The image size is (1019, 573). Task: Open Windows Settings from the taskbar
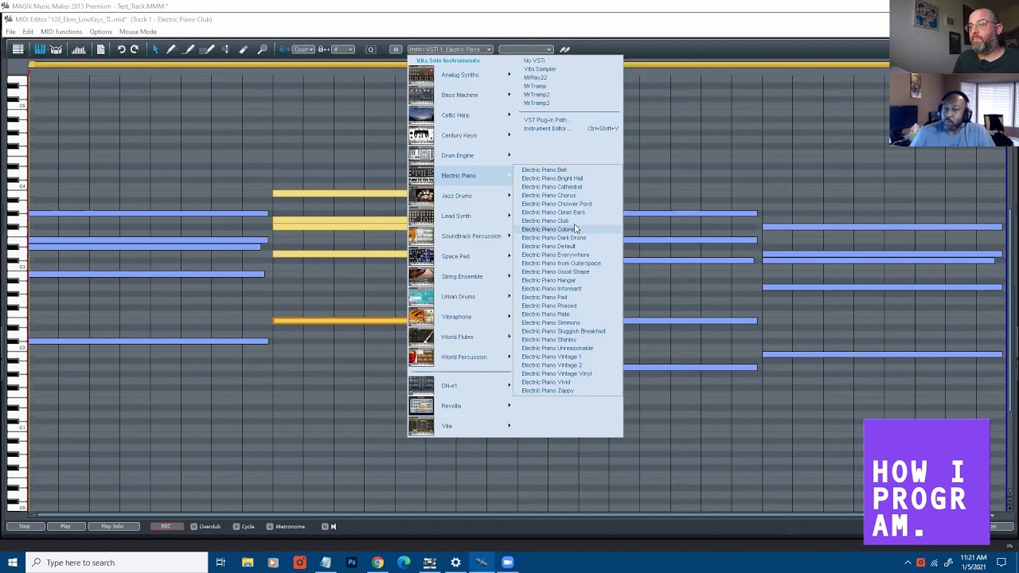(x=455, y=563)
